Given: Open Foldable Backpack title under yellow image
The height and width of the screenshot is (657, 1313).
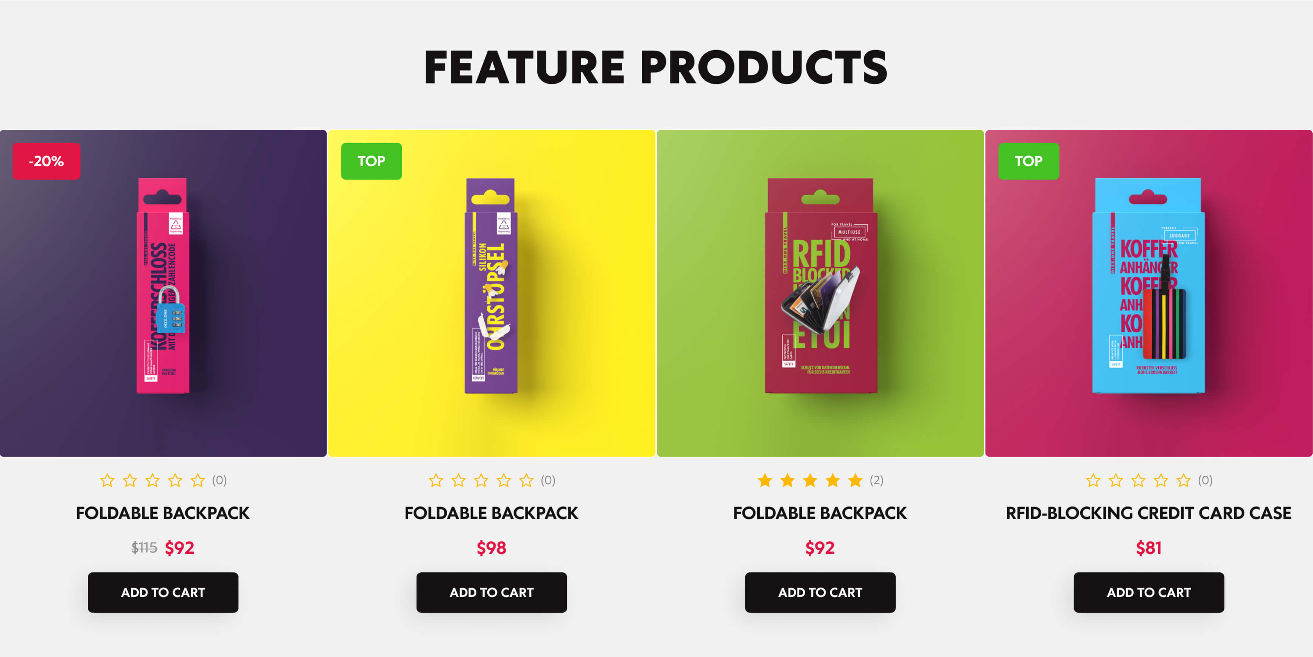Looking at the screenshot, I should coord(492,513).
